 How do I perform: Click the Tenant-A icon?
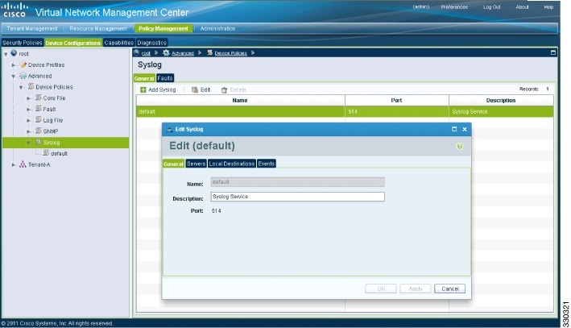point(23,164)
